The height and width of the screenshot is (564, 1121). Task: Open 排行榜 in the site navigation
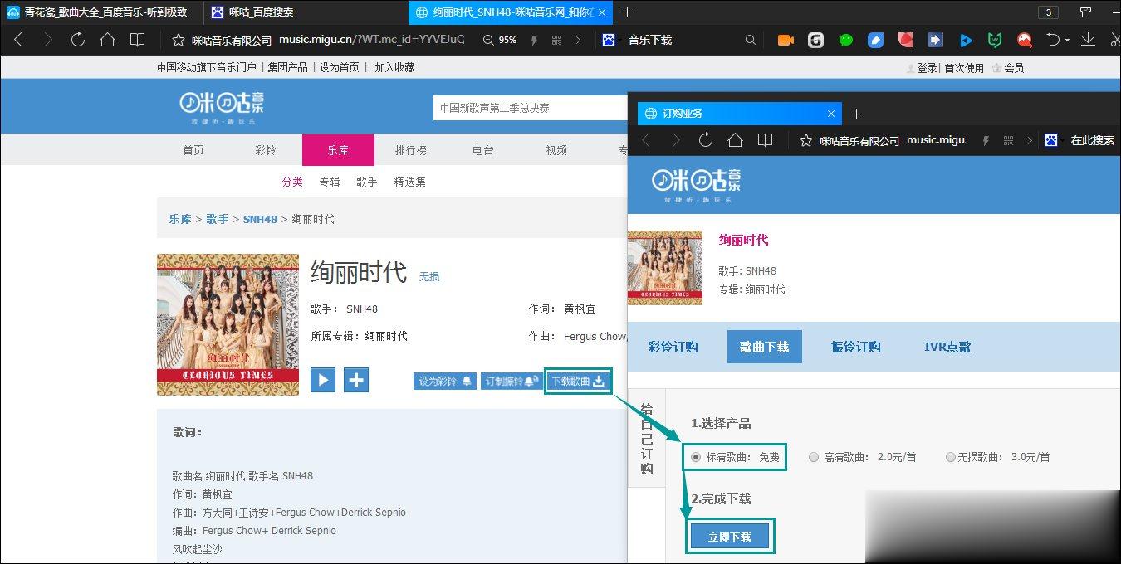point(411,150)
